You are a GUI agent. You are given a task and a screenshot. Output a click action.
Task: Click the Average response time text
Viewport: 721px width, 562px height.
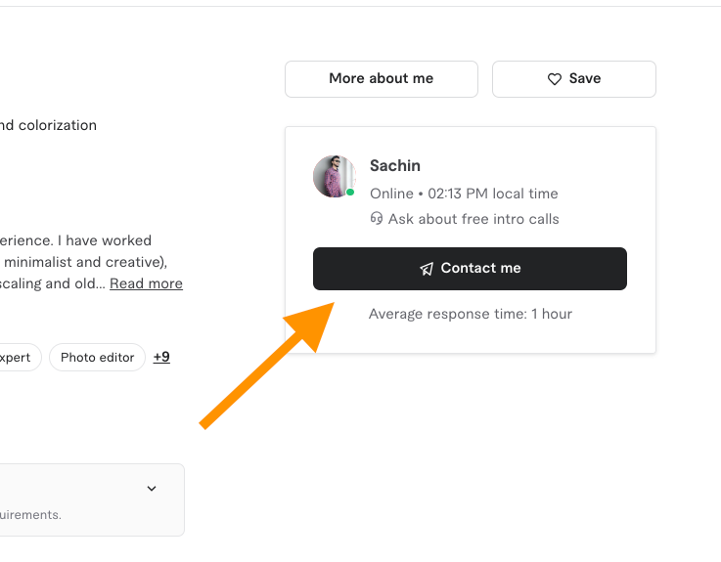pyautogui.click(x=470, y=314)
